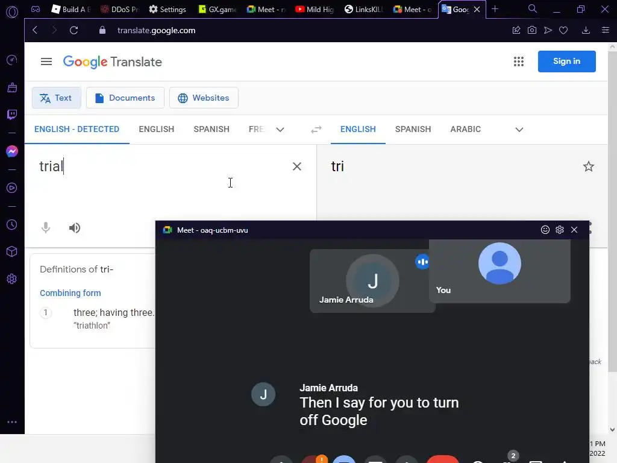Select English as target language
The width and height of the screenshot is (617, 463).
point(358,129)
